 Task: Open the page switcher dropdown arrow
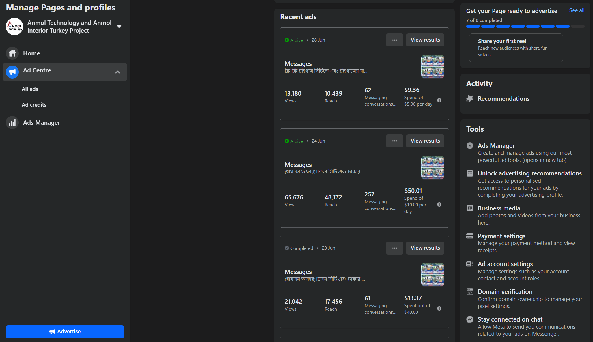coord(119,27)
